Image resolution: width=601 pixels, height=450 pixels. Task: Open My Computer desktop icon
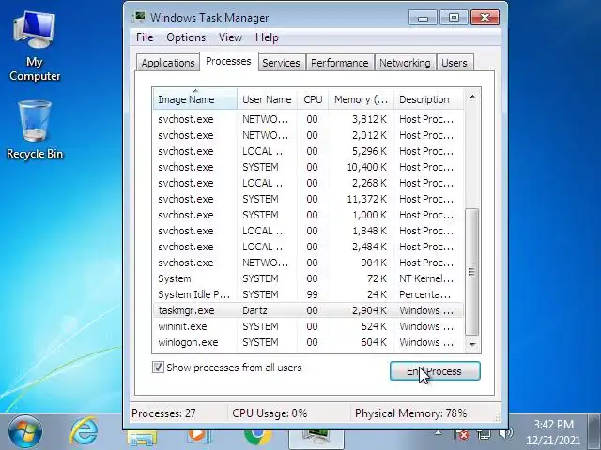click(x=35, y=46)
